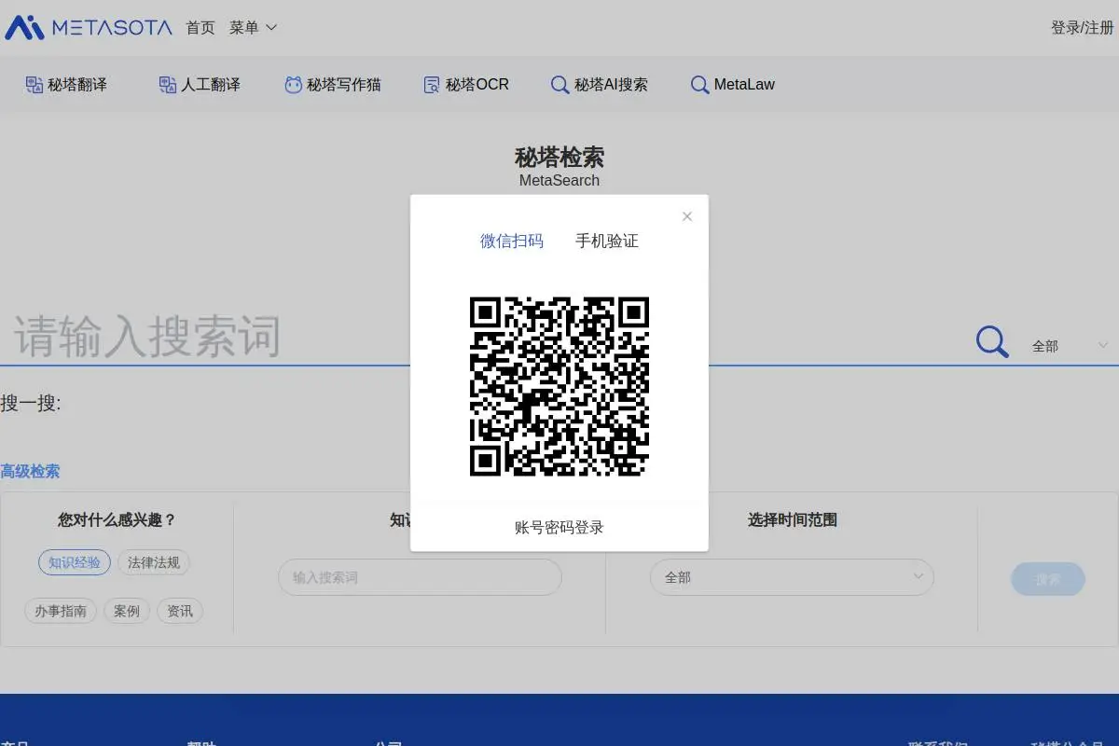Close the login dialog
1119x746 pixels.
(687, 216)
